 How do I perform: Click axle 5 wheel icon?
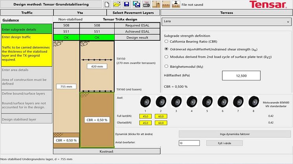coord(207,102)
